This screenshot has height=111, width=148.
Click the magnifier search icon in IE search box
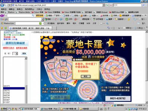coord(144,5)
